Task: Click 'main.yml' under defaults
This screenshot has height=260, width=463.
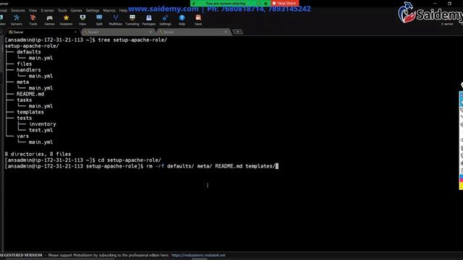Action: (41, 58)
